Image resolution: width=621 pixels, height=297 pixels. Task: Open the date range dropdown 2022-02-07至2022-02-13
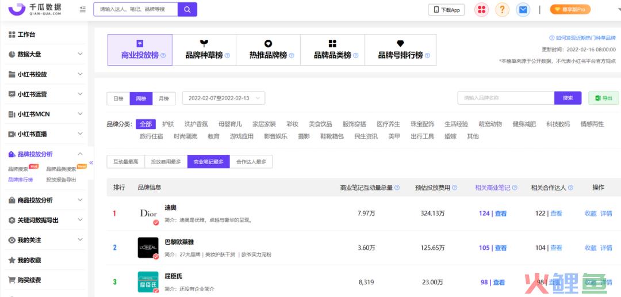point(223,98)
